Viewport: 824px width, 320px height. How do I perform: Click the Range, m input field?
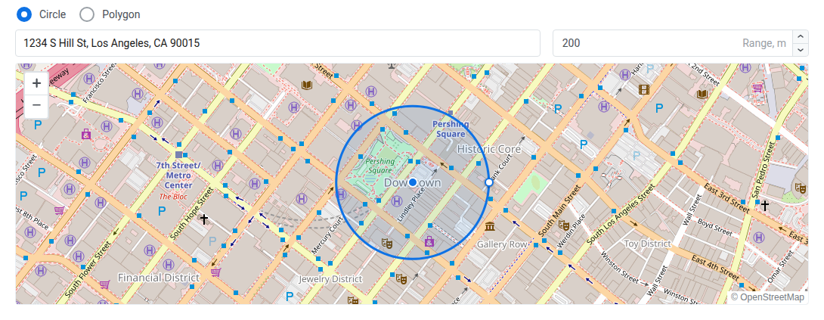tap(674, 43)
